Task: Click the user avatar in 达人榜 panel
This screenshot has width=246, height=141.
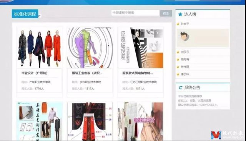Action: click(x=184, y=37)
